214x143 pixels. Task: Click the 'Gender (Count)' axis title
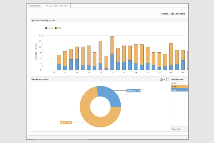point(36,52)
